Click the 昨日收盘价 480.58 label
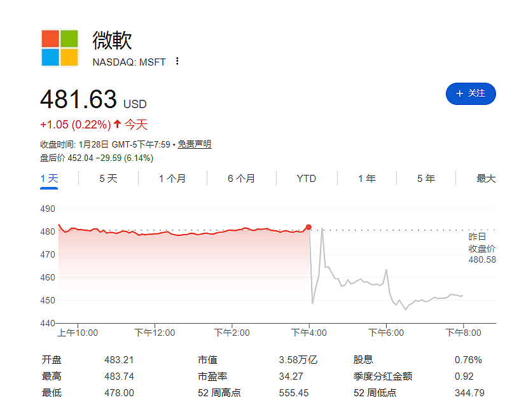The width and height of the screenshot is (505, 407). 482,248
